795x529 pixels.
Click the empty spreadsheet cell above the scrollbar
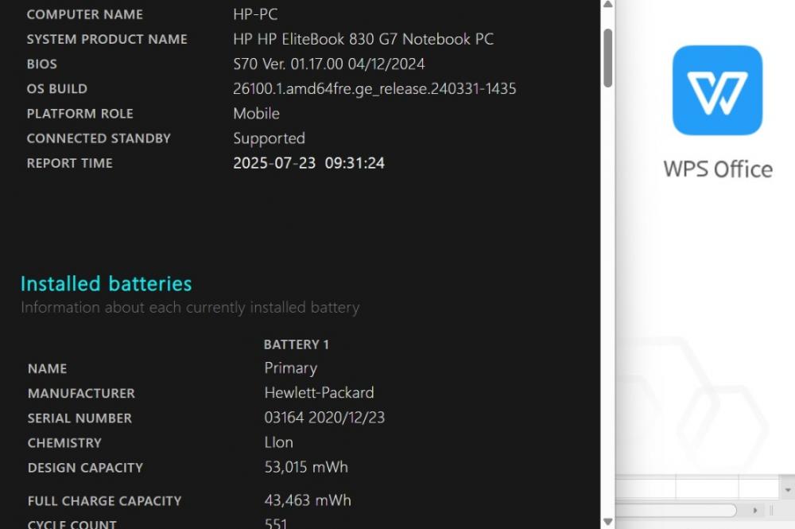pyautogui.click(x=707, y=489)
